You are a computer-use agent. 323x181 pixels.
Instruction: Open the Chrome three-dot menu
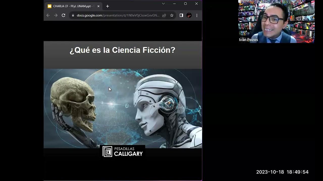(197, 15)
